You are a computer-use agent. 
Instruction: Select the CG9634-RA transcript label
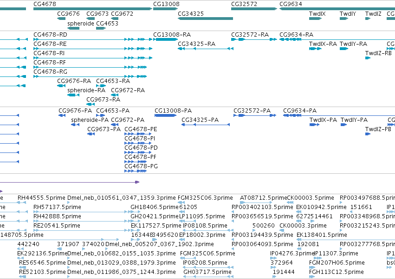[296, 35]
